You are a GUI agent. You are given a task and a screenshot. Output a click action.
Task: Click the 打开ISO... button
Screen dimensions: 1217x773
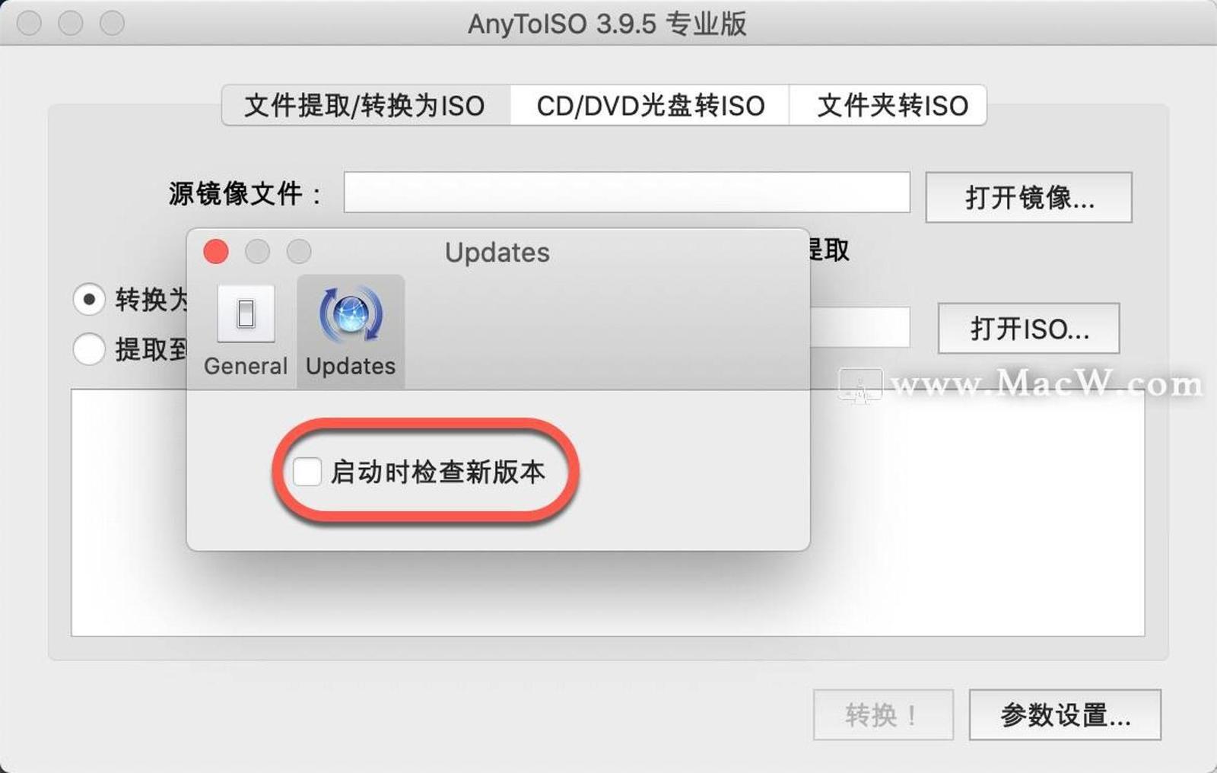tap(1028, 328)
